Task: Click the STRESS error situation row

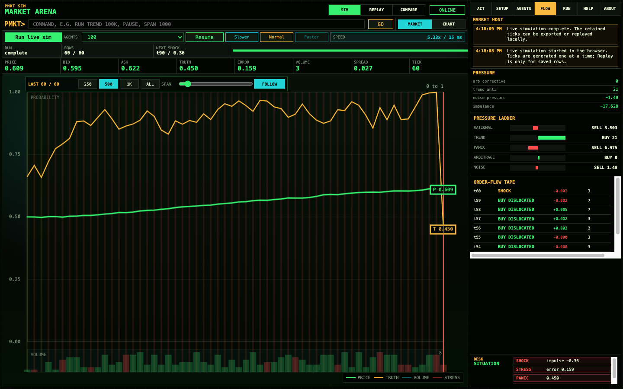Action: coord(562,370)
